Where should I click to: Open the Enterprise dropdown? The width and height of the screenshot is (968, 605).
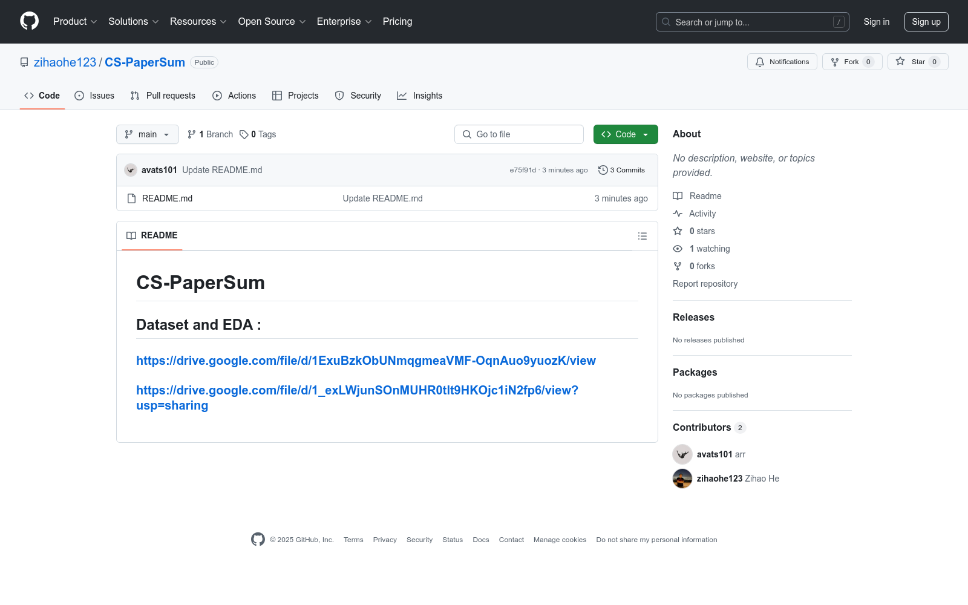tap(344, 22)
